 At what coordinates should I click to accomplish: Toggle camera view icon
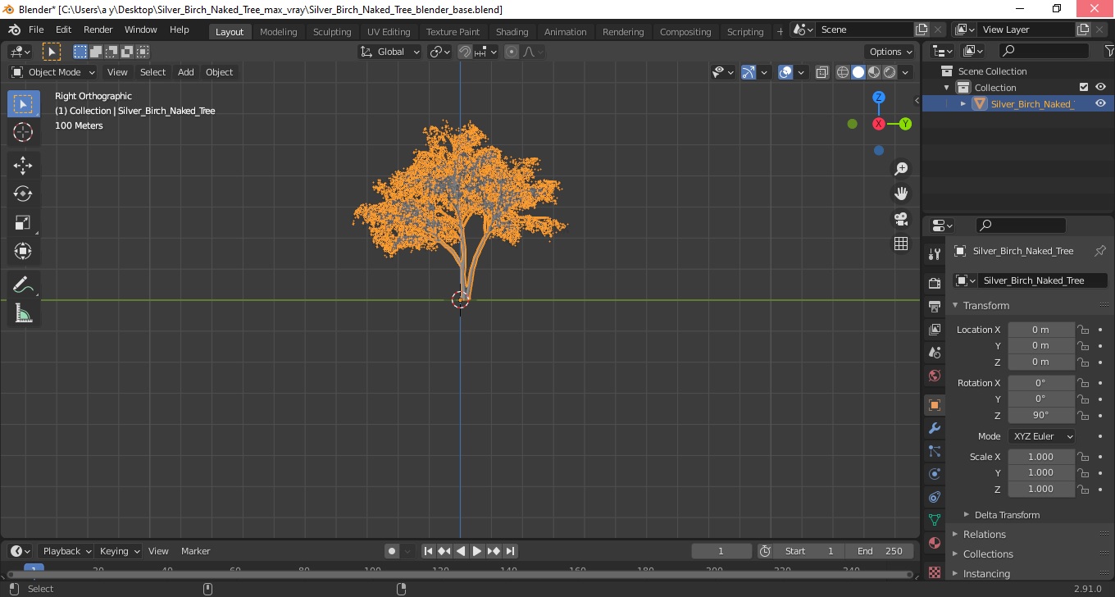pyautogui.click(x=901, y=219)
